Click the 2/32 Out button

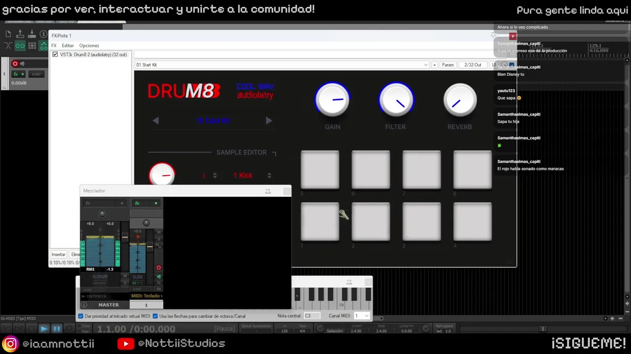click(473, 65)
